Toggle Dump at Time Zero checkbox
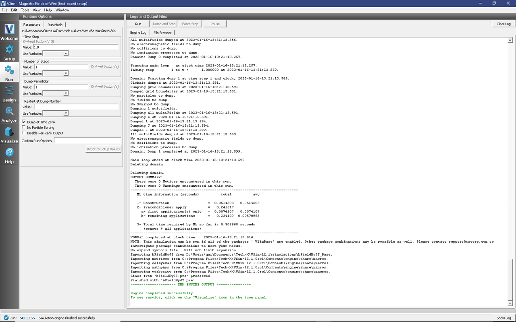Image resolution: width=516 pixels, height=322 pixels. click(x=24, y=122)
